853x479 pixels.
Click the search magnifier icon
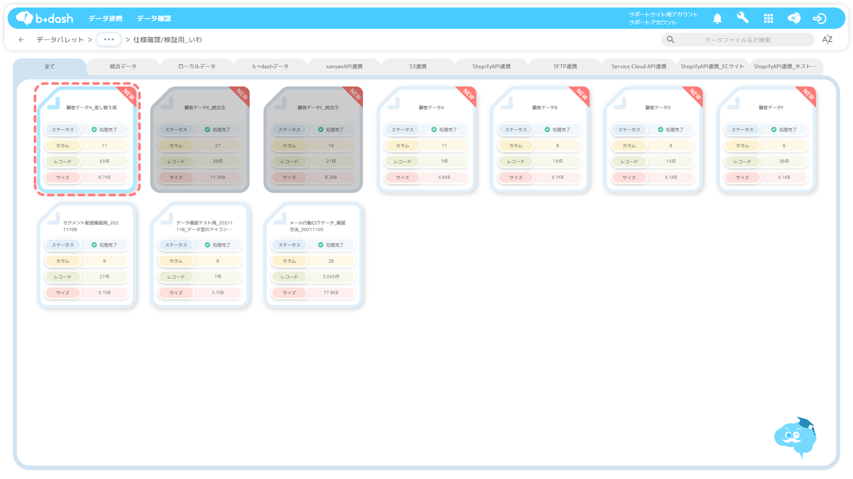[x=670, y=40]
